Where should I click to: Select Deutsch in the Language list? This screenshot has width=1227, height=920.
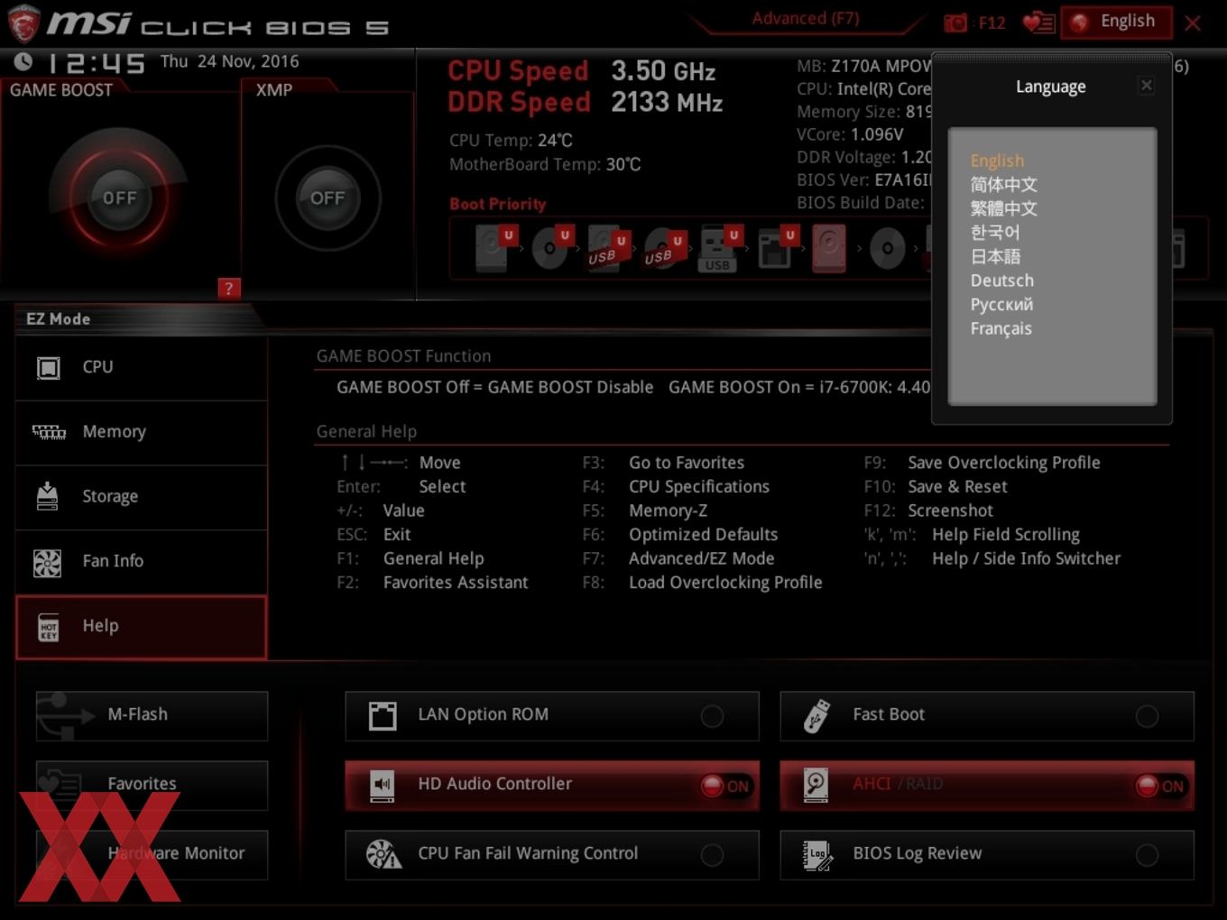click(1001, 281)
